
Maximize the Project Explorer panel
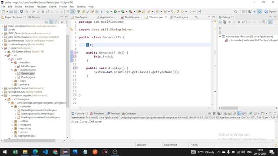[x=66, y=17]
